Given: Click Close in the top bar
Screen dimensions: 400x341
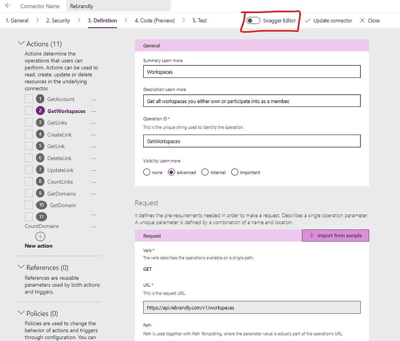Looking at the screenshot, I should pyautogui.click(x=370, y=21).
